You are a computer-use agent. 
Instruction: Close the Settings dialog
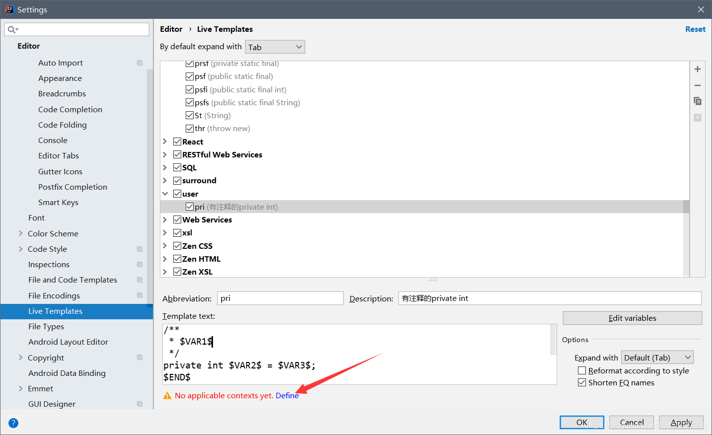(701, 9)
